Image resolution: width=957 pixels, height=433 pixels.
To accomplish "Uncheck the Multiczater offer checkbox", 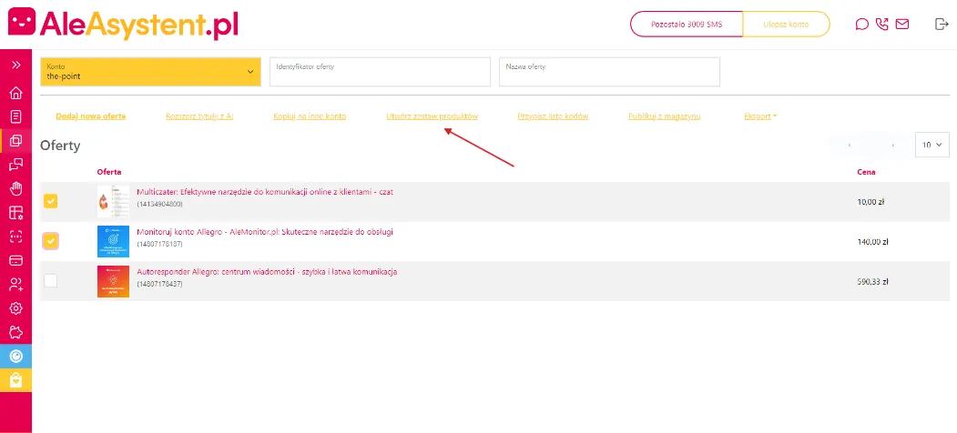I will coord(51,201).
